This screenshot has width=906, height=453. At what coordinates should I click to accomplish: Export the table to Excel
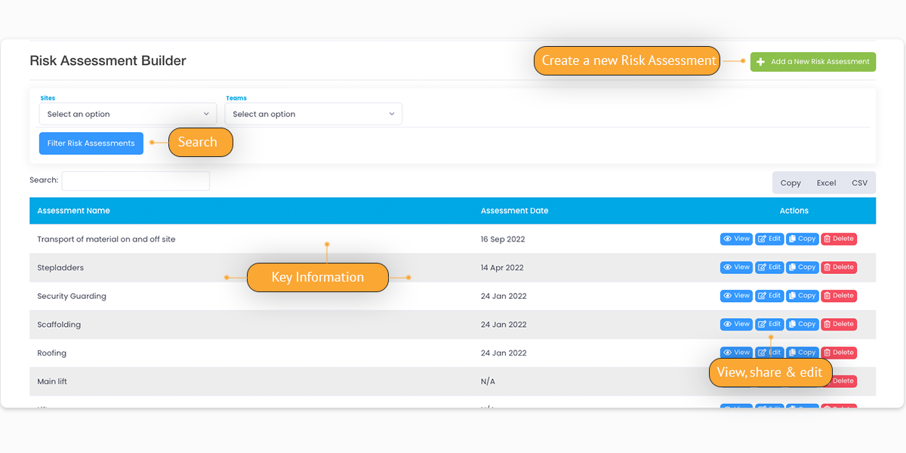click(x=825, y=182)
